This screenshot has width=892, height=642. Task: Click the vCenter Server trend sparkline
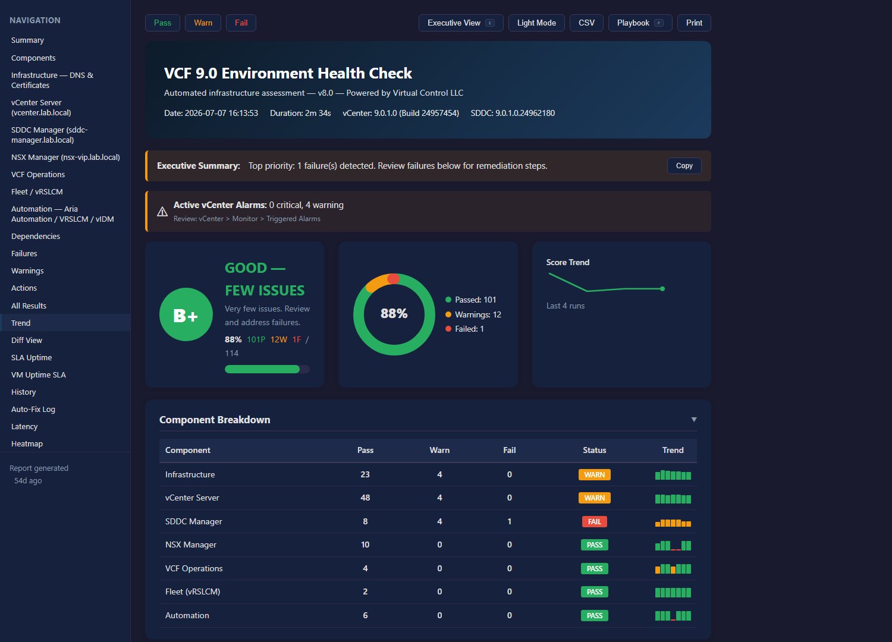(673, 498)
